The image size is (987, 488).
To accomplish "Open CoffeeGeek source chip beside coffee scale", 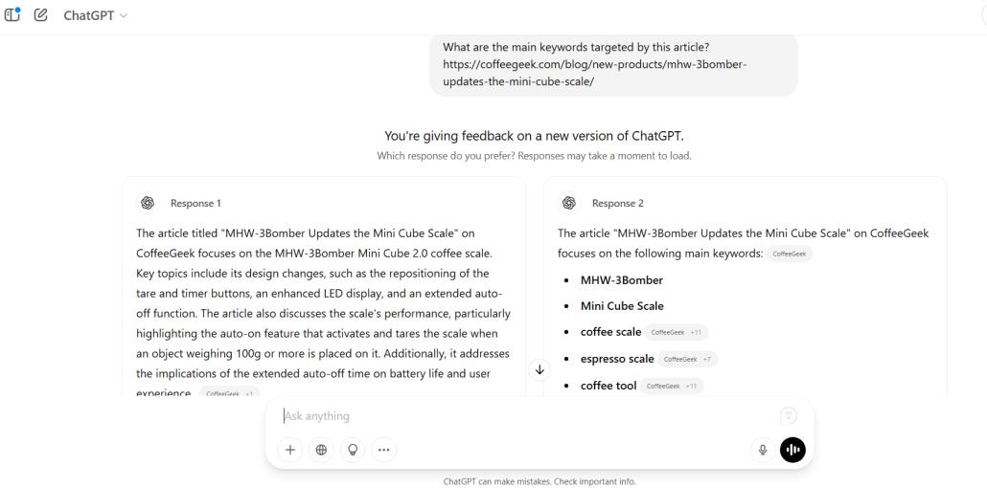I will (676, 332).
